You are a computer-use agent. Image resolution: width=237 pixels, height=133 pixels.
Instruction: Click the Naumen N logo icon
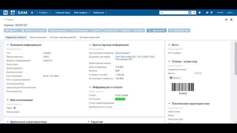click(6, 13)
